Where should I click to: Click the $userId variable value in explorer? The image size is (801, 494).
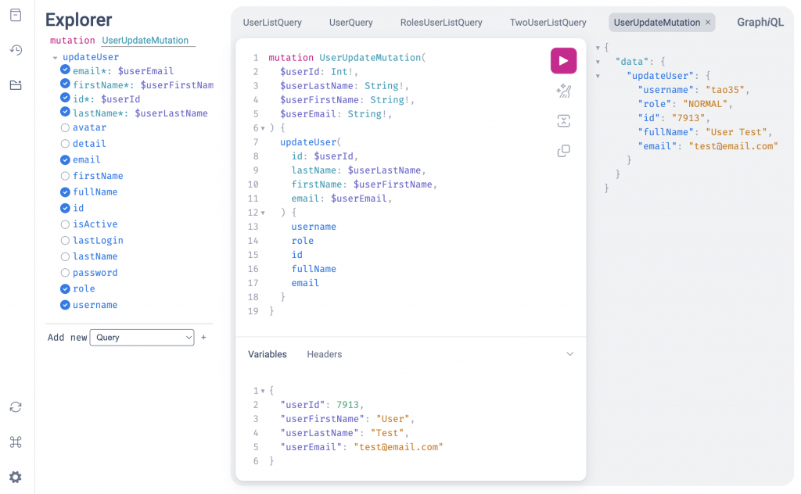pyautogui.click(x=120, y=99)
